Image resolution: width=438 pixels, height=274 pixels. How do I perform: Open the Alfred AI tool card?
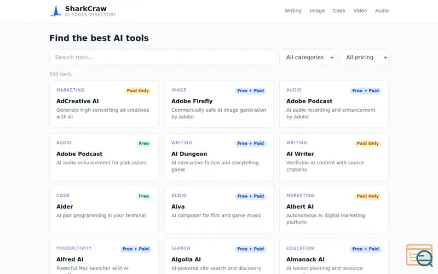pos(104,256)
